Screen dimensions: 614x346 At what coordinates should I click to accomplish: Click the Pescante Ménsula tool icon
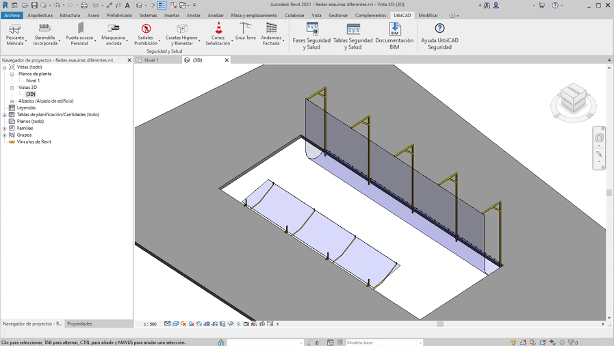[14, 29]
